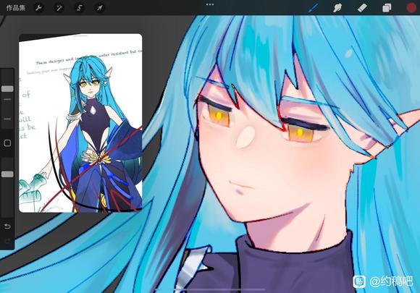The width and height of the screenshot is (420, 293).
Task: Select the Smudge finger tool
Action: (x=337, y=8)
